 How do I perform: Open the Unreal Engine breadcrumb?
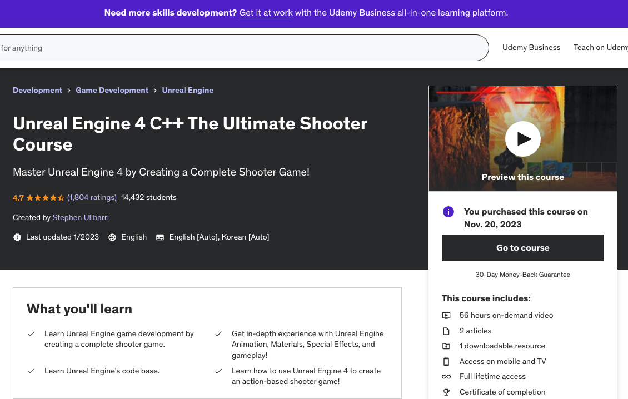[187, 90]
